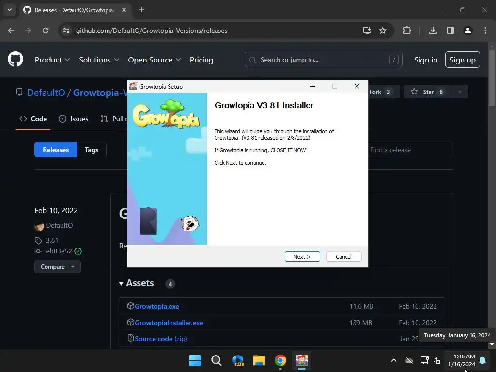Star the repository

(x=428, y=92)
